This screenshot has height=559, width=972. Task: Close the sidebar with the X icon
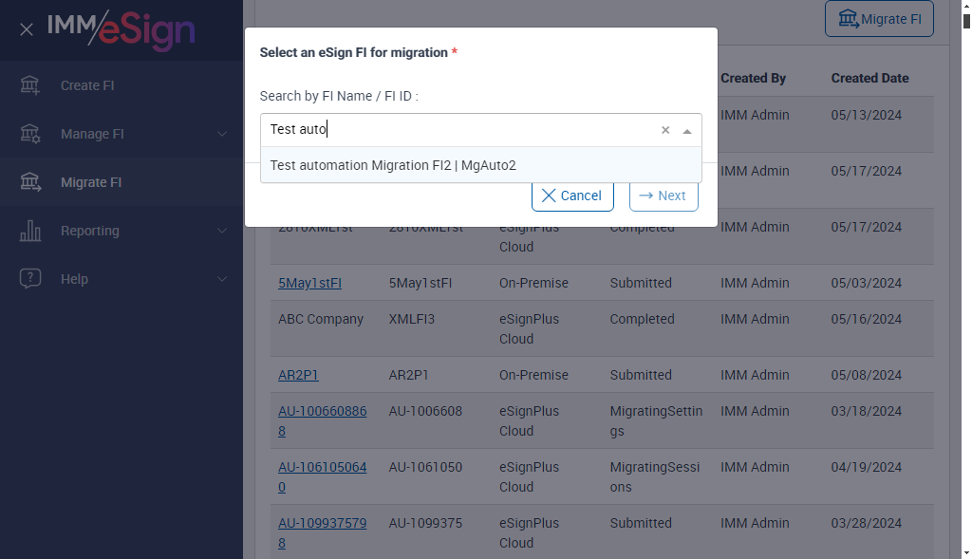[27, 29]
